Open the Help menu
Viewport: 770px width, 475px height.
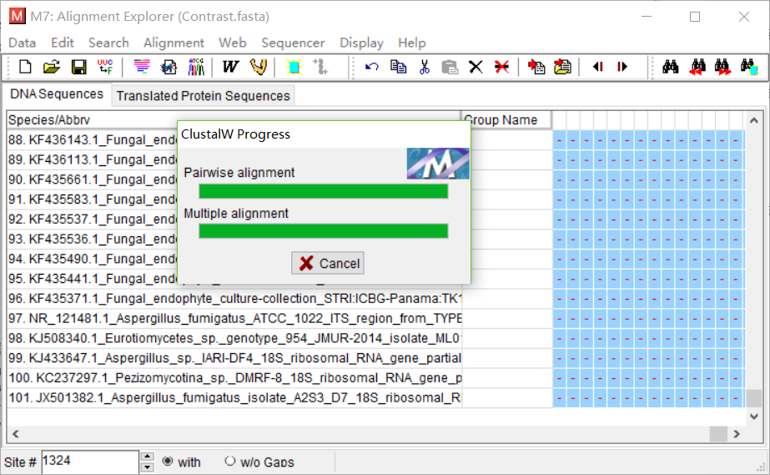pos(412,43)
